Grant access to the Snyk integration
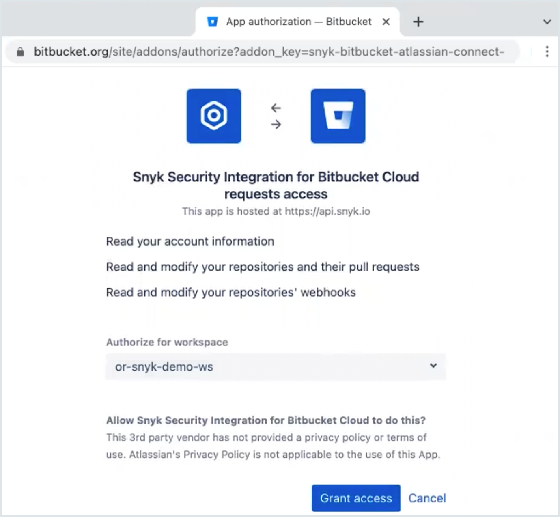Image resolution: width=560 pixels, height=517 pixels. click(x=356, y=498)
